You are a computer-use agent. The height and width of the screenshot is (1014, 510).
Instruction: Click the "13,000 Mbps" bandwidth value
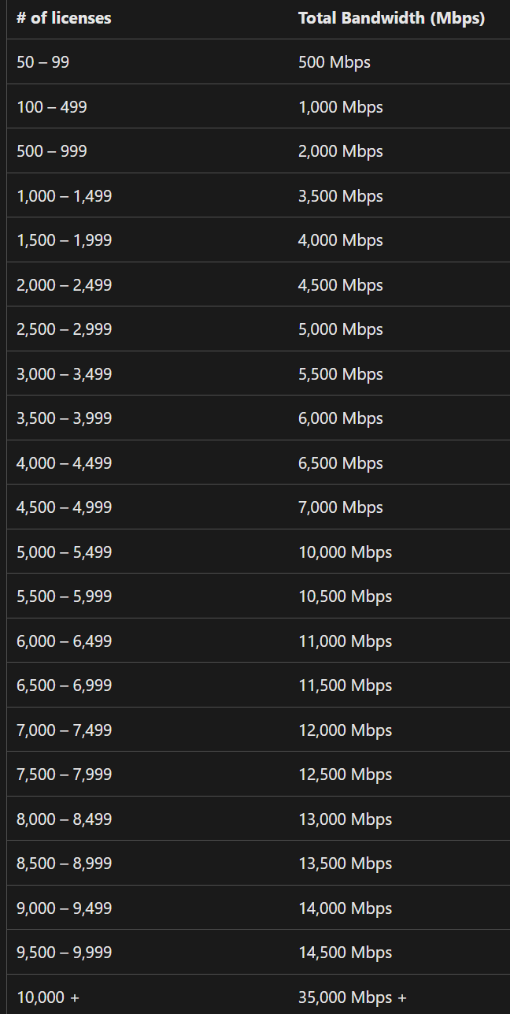click(x=345, y=819)
